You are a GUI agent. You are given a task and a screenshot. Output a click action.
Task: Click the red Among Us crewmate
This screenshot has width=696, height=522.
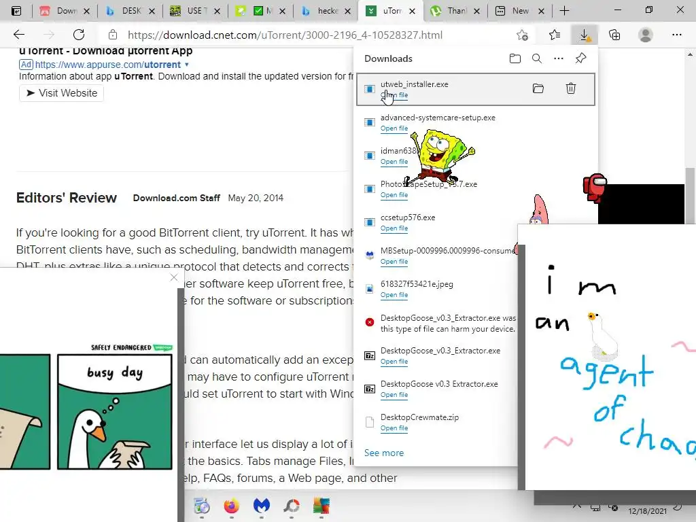pyautogui.click(x=594, y=188)
